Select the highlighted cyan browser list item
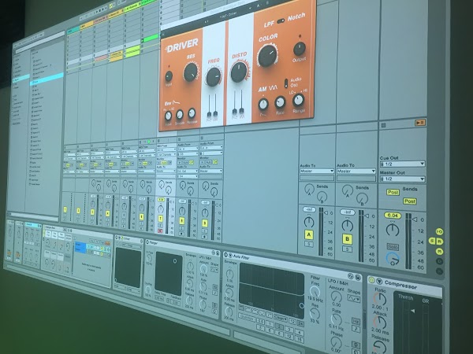 click(47, 80)
